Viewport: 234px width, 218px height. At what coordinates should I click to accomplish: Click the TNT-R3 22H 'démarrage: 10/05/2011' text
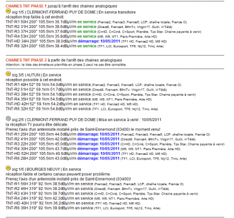click(98, 144)
